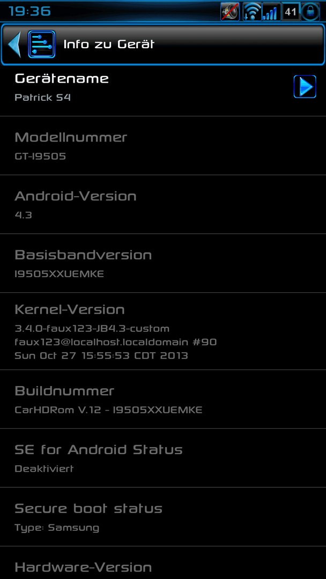Viewport: 326px width, 579px height.
Task: Click the 'Info zu Gerät' title
Action: pos(109,44)
